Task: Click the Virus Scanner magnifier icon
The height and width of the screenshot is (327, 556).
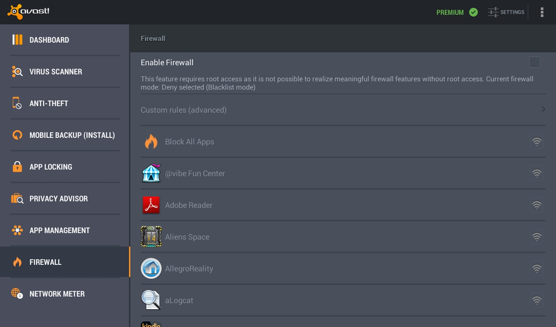Action: click(17, 71)
